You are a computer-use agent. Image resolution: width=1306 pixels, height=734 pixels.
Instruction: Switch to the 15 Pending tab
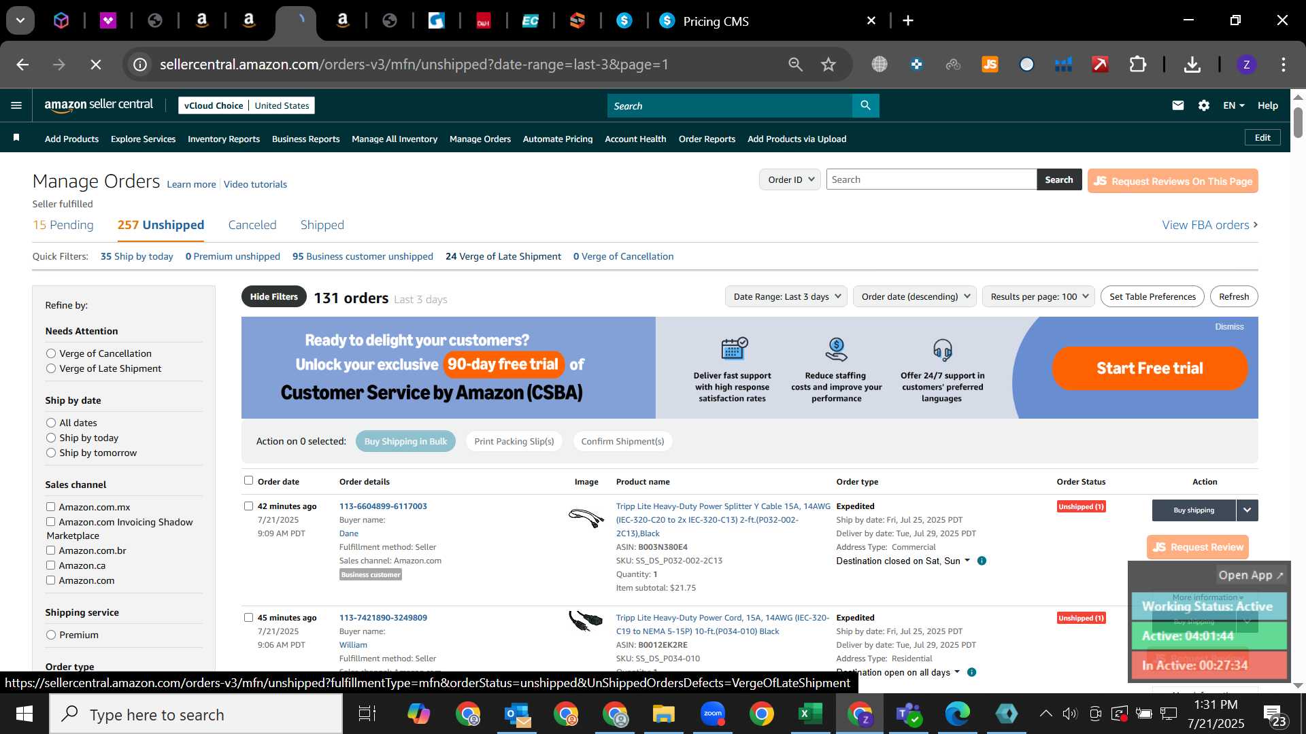[x=63, y=225]
